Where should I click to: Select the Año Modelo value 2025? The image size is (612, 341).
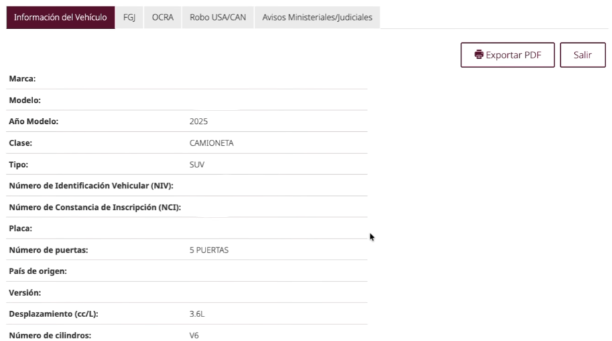(199, 122)
